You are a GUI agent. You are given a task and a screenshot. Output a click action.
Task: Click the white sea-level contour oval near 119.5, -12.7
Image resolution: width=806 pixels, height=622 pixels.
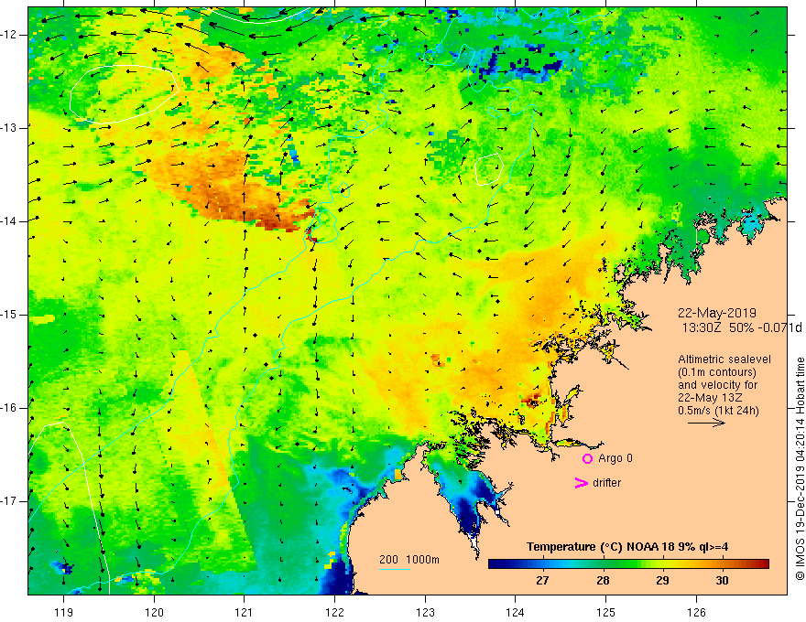pos(124,94)
